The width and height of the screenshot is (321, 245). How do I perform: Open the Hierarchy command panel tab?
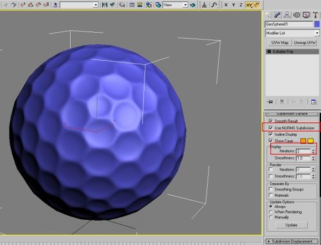click(x=287, y=15)
